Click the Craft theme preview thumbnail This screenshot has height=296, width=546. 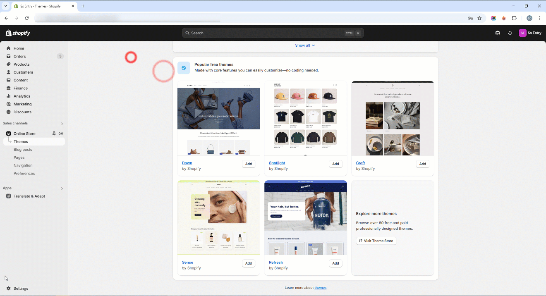[x=393, y=118]
